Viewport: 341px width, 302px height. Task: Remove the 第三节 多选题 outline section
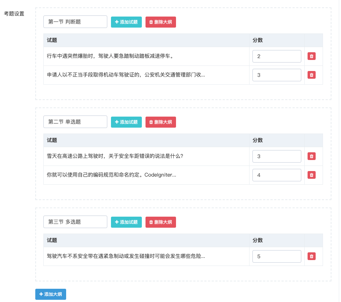[161, 222]
